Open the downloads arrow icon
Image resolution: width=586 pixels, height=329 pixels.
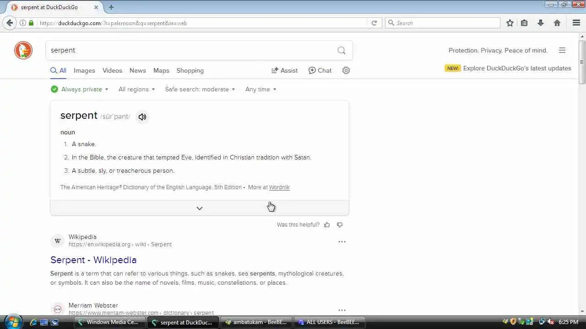(x=541, y=23)
